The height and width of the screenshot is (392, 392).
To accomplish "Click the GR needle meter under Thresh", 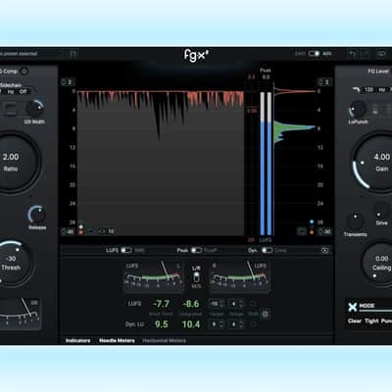I will pos(21,314).
